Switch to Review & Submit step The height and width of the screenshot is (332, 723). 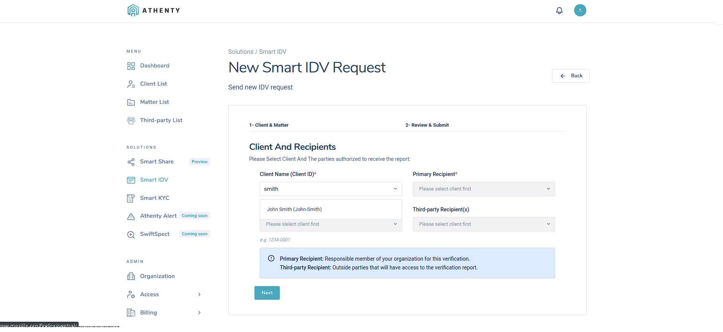[427, 125]
